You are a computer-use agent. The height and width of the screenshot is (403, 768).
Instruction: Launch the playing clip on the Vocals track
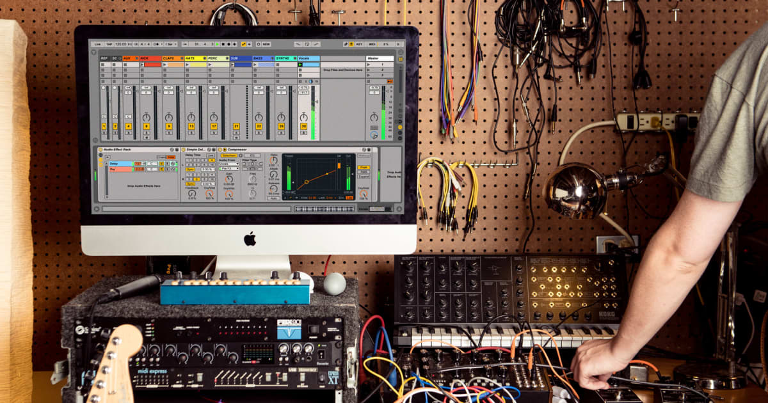point(300,65)
